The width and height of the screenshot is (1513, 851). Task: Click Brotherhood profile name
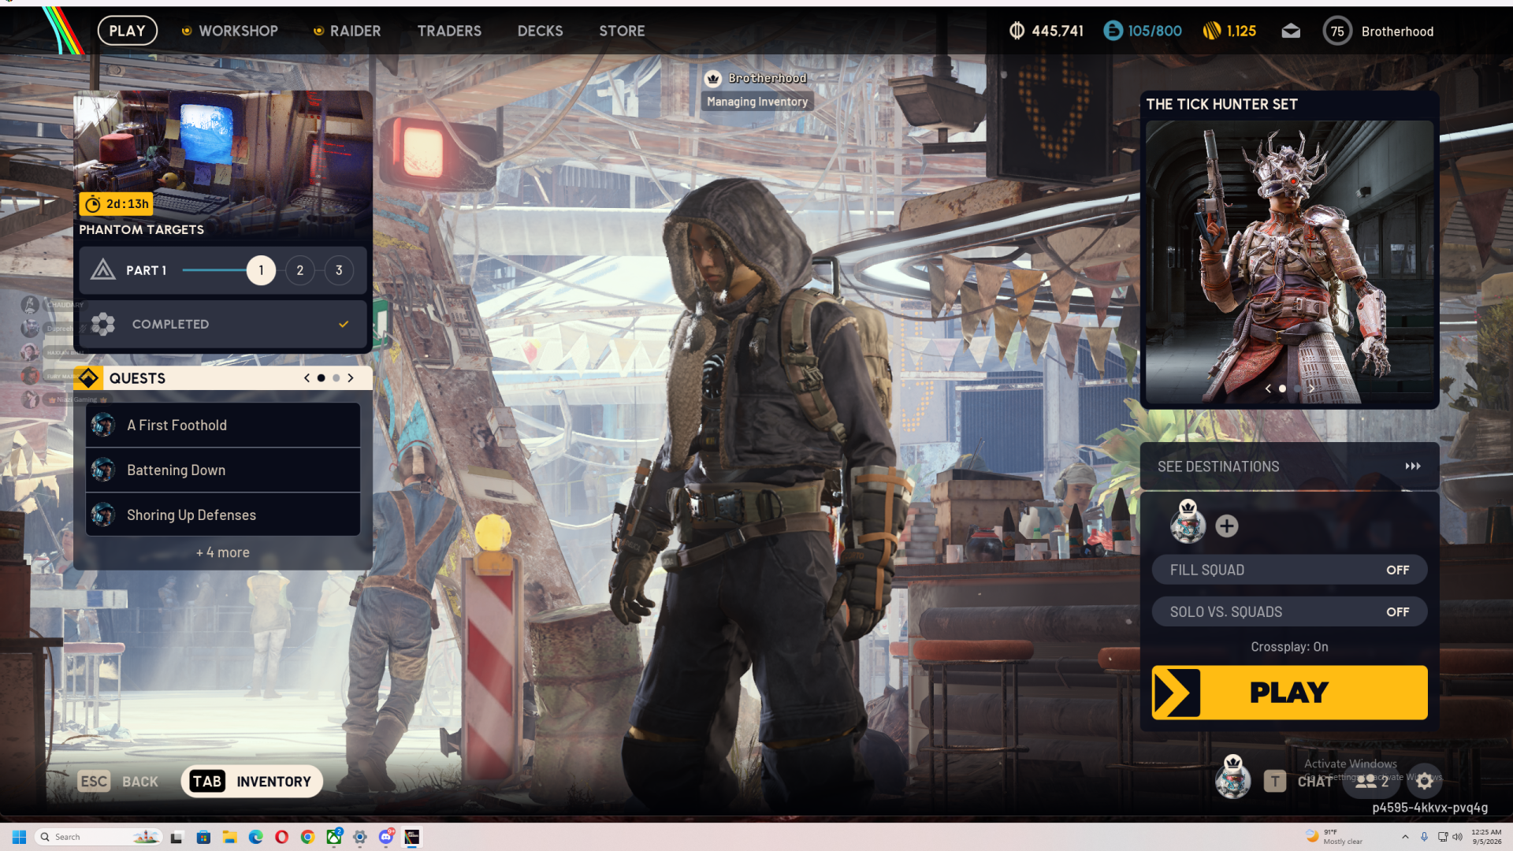point(1397,32)
